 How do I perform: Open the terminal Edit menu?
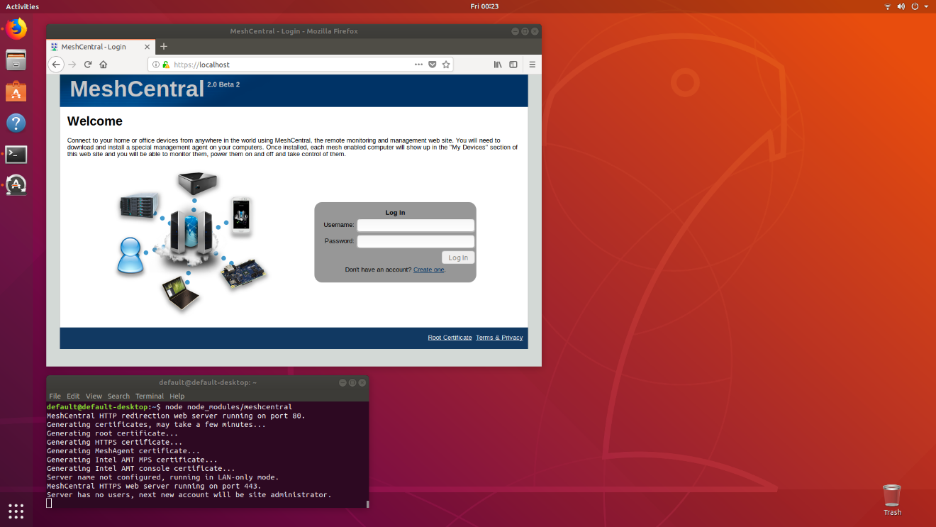(x=73, y=396)
